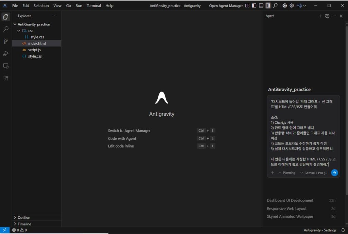Open the Run and Debug panel

5,53
